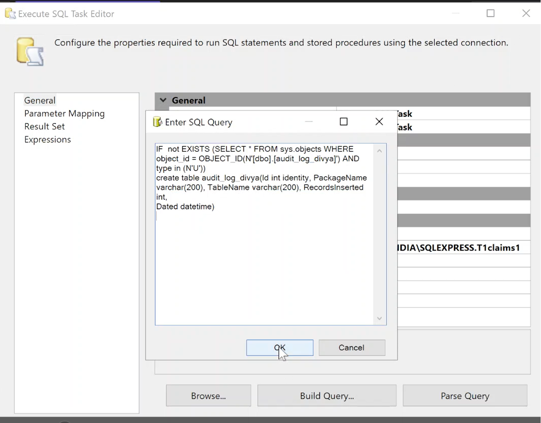Viewport: 541px width, 423px height.
Task: Click the 'IF not EXISTS' query line
Action: coord(255,149)
